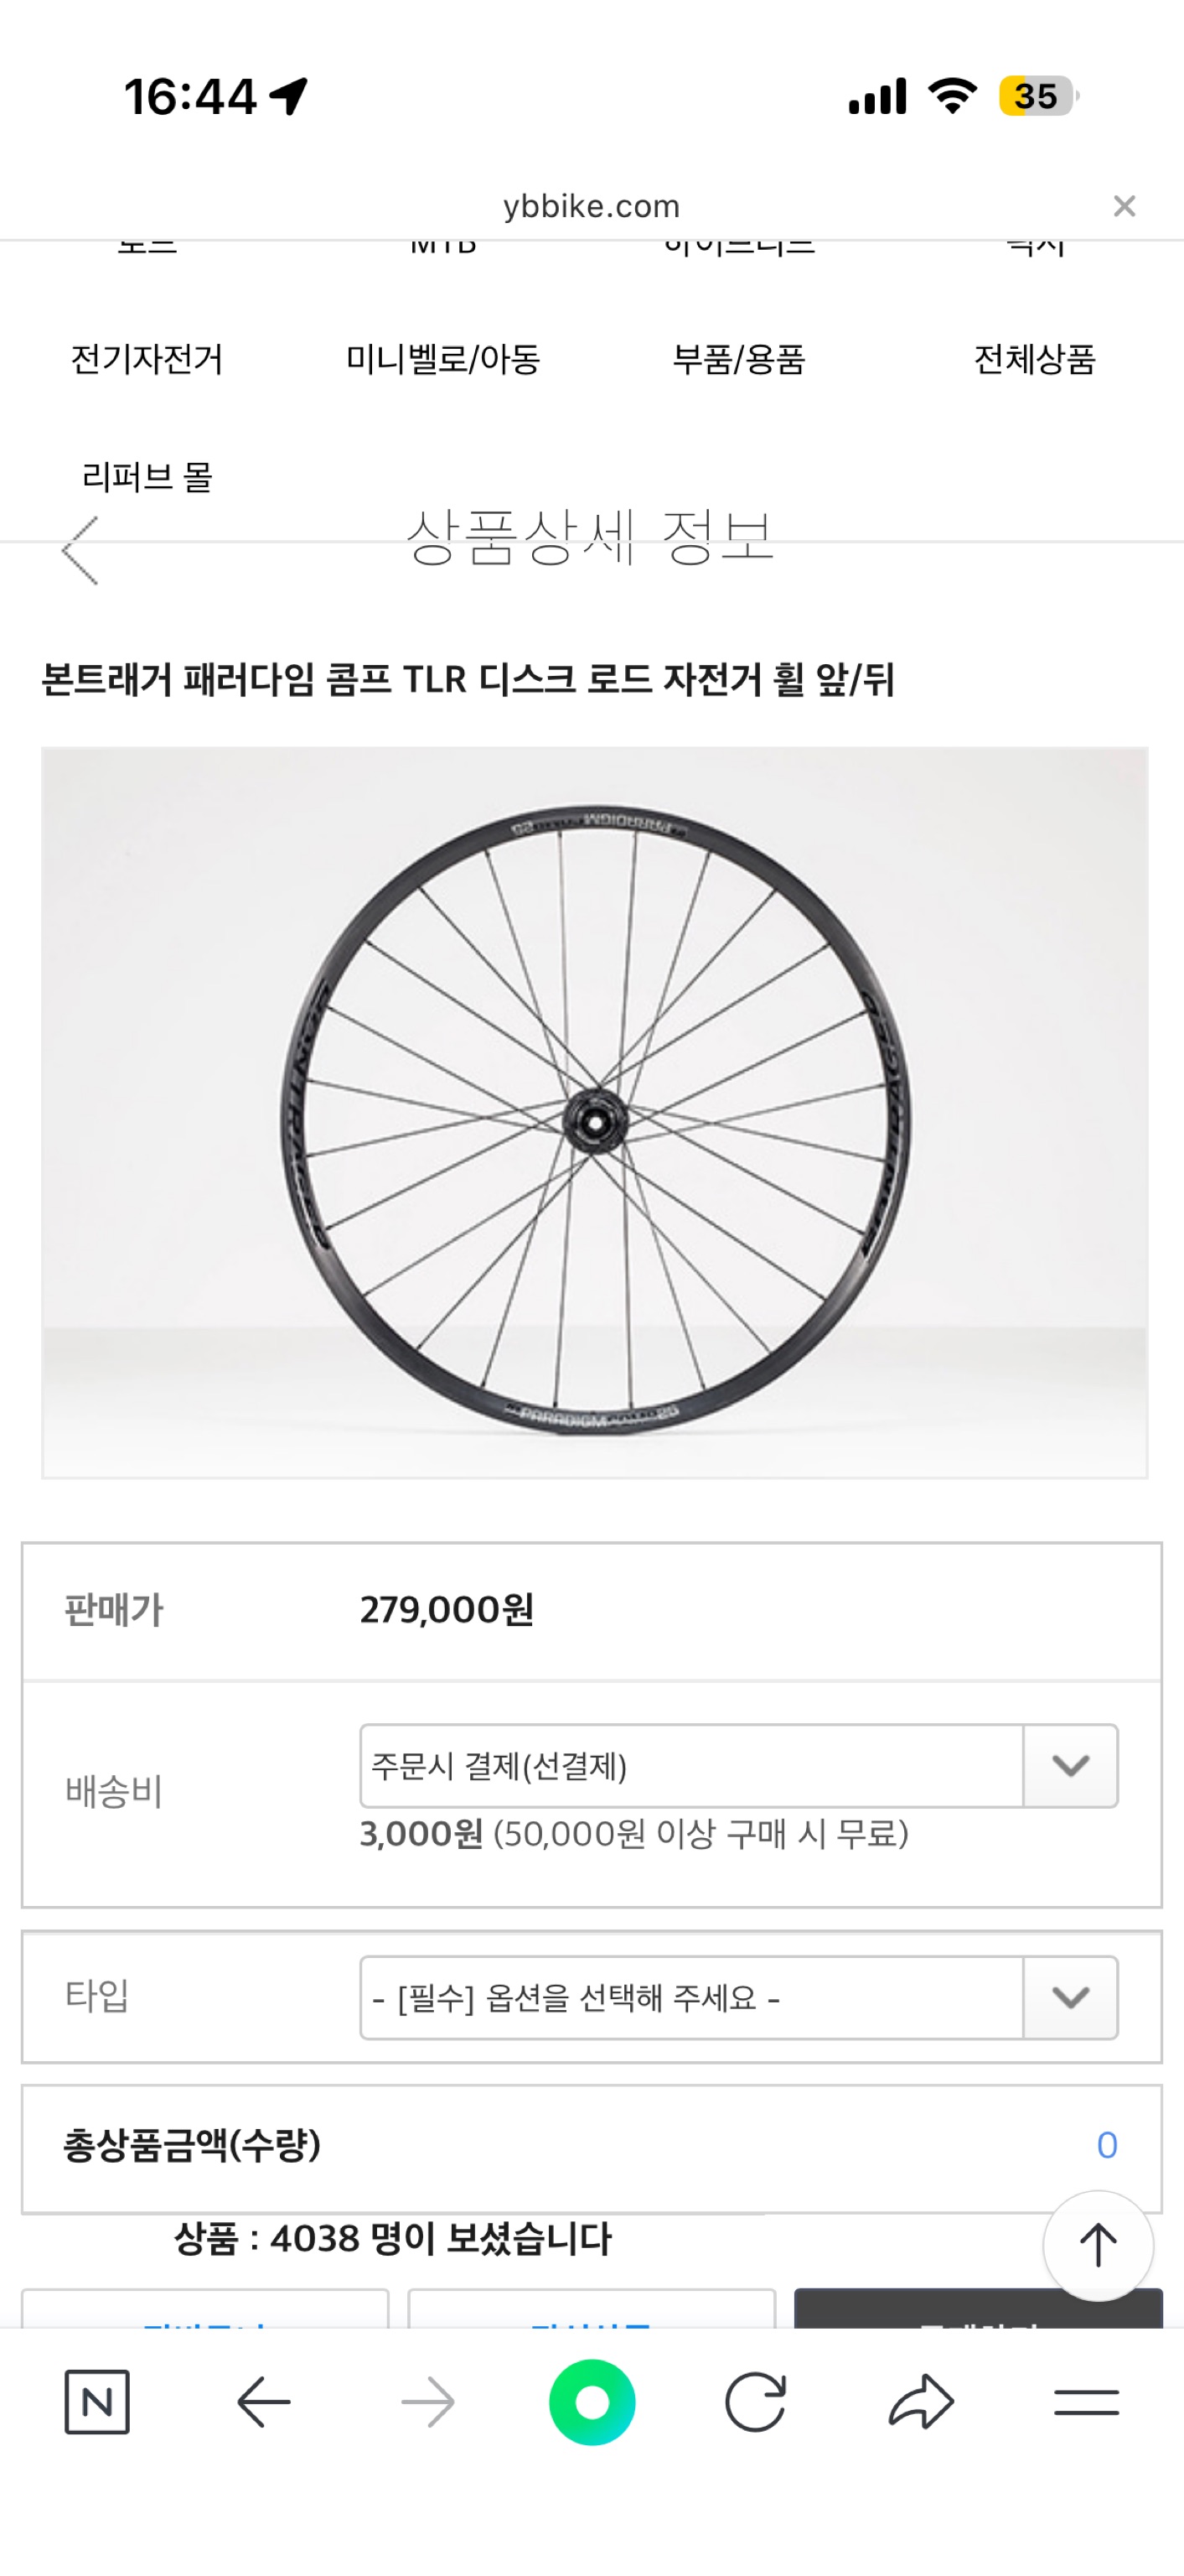Tap the ybbike.com address bar
This screenshot has height=2576, width=1184.
[x=592, y=206]
